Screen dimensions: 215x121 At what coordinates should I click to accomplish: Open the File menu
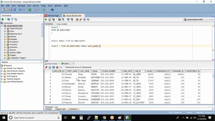coord(2,6)
